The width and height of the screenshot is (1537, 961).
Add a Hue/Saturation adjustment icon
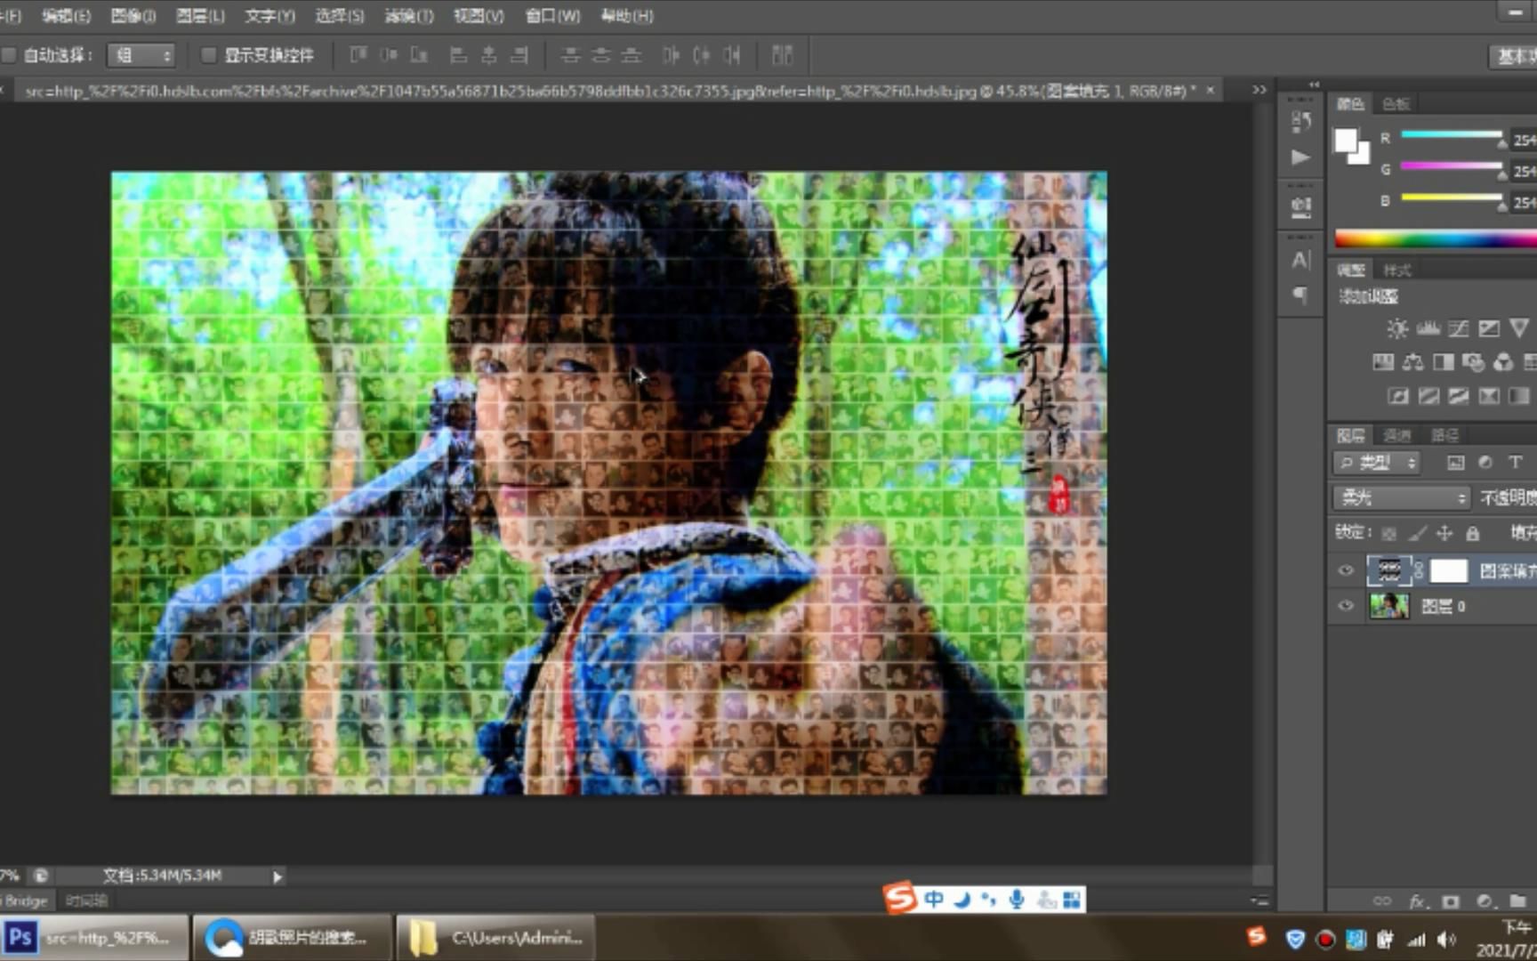(1382, 362)
